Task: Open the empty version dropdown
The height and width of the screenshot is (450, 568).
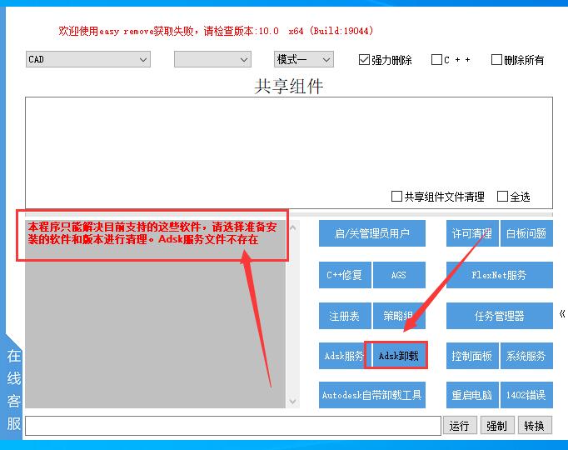Action: coord(212,59)
